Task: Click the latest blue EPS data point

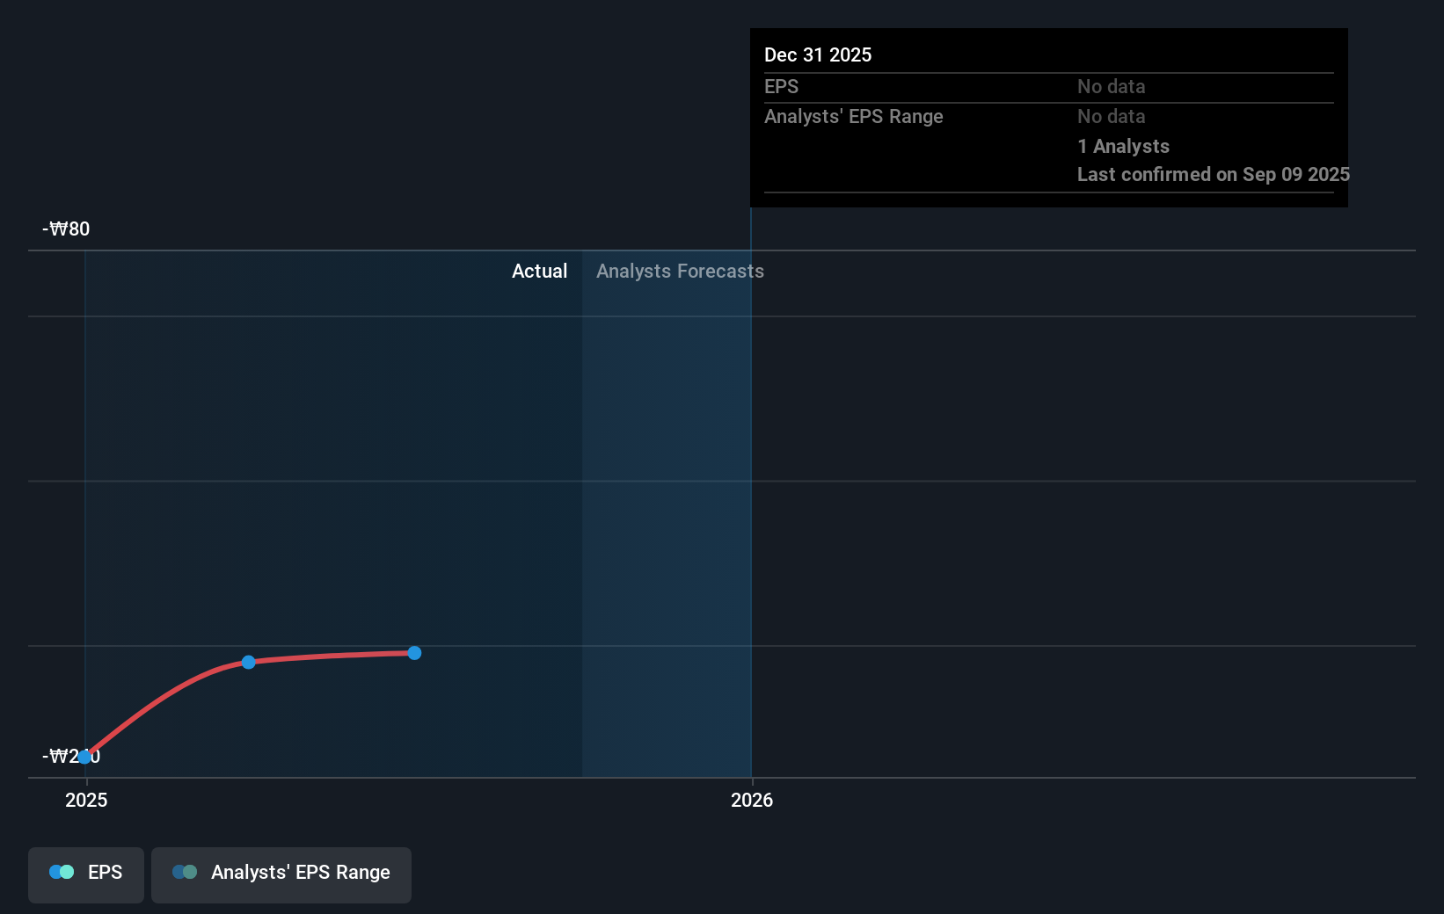Action: tap(414, 653)
